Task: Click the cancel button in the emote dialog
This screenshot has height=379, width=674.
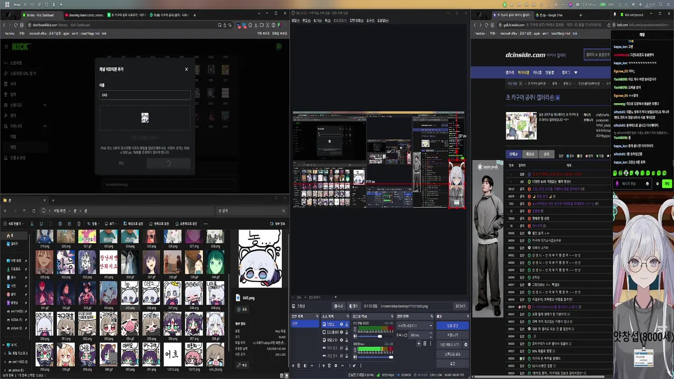Action: click(x=121, y=163)
